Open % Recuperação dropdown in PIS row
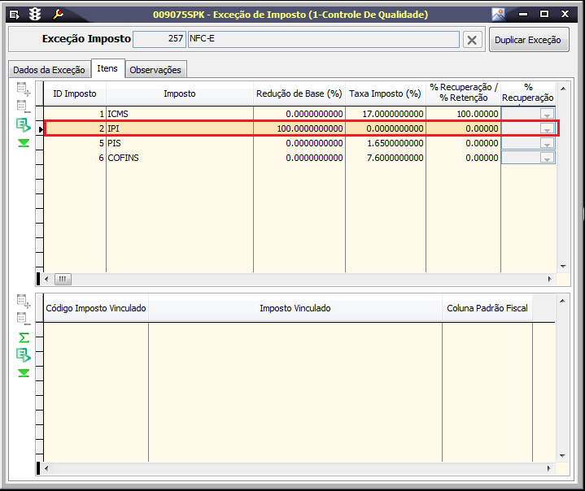 click(x=547, y=143)
